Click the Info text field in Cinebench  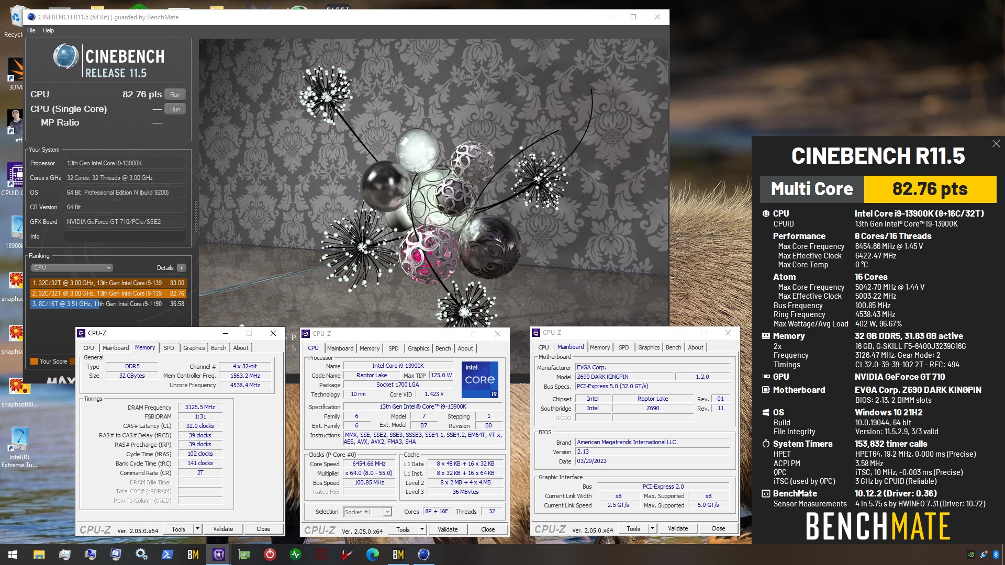point(125,236)
